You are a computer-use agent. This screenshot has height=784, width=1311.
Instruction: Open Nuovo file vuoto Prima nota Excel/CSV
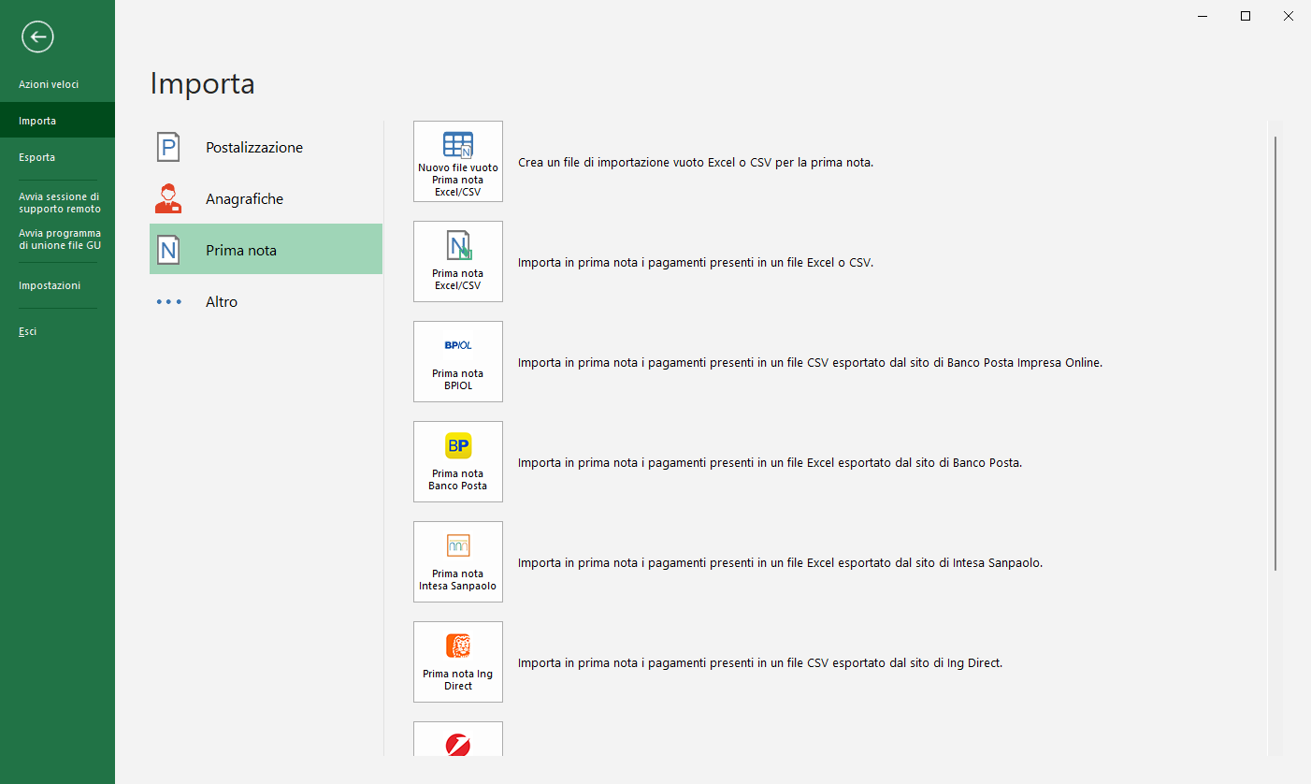(458, 161)
